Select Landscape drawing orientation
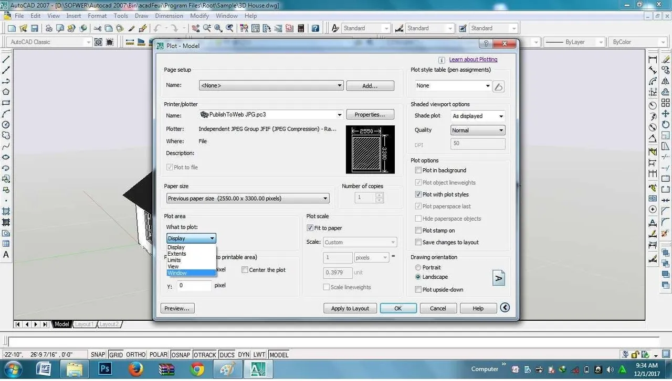Image resolution: width=672 pixels, height=381 pixels. [418, 277]
